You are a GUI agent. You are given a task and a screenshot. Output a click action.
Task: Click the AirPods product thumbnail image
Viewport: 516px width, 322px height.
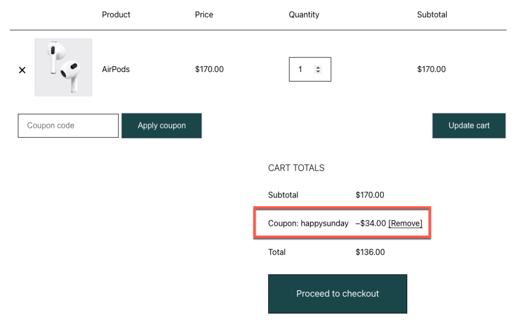[63, 68]
